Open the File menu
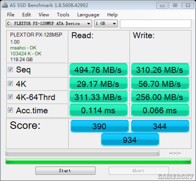This screenshot has width=196, height=181. click(x=11, y=14)
